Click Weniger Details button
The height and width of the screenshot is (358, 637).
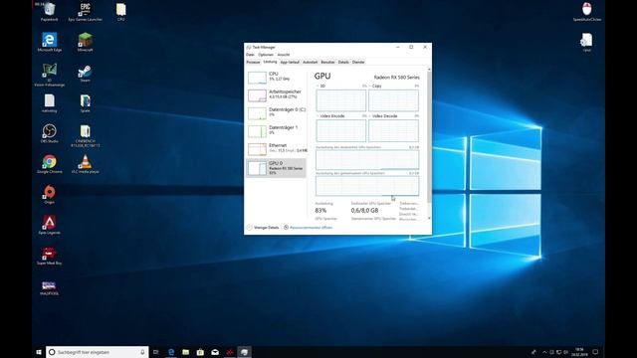pos(263,228)
